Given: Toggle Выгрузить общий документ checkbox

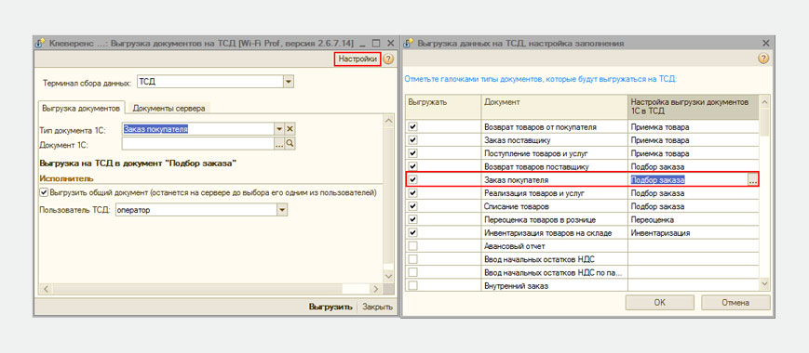Looking at the screenshot, I should [44, 192].
